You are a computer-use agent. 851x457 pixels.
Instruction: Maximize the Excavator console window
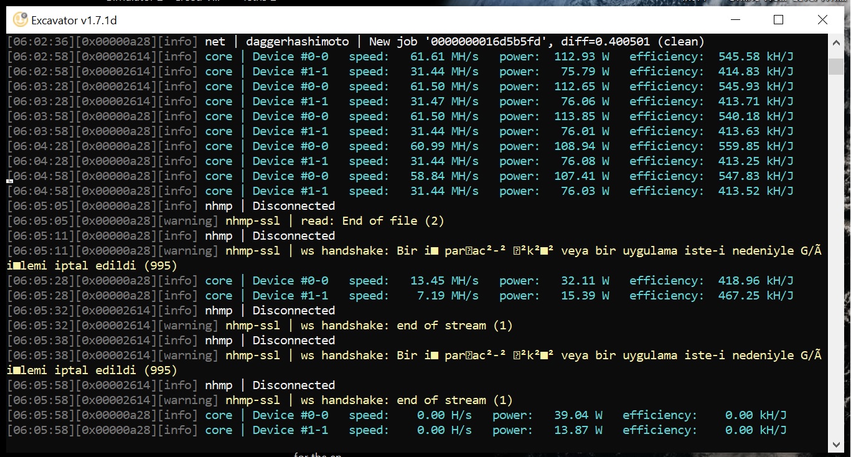click(x=778, y=20)
